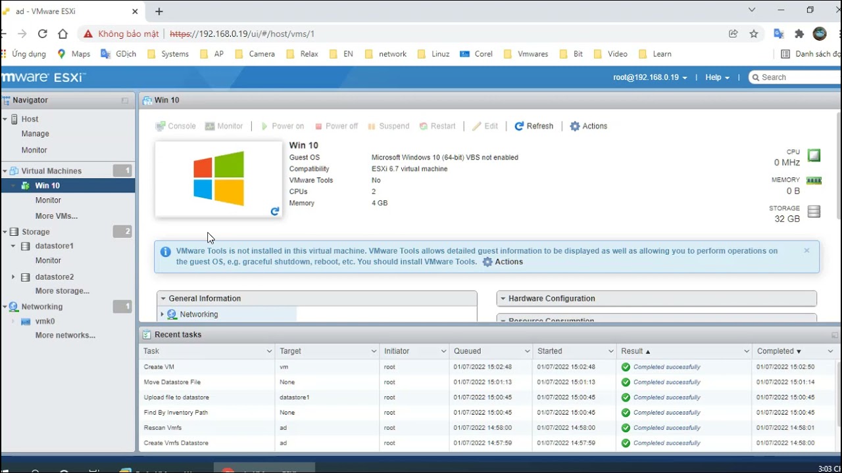
Task: Open root@192.168.0.19 user menu
Action: [650, 77]
